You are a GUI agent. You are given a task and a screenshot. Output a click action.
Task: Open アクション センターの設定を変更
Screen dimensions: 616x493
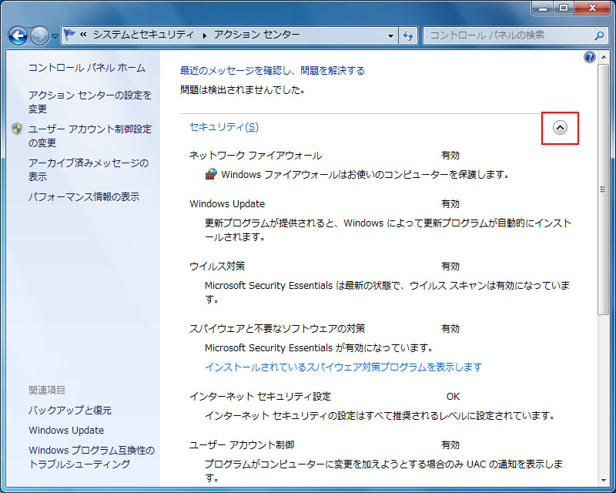point(90,102)
